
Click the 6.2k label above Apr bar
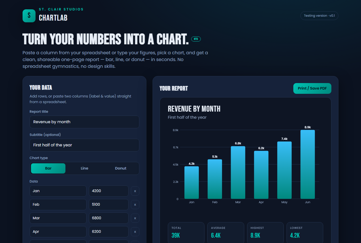(x=261, y=148)
